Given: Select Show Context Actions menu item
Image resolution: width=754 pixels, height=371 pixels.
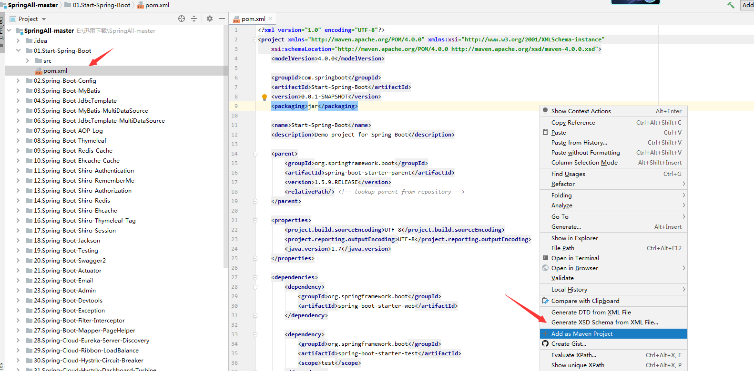Looking at the screenshot, I should coord(613,111).
